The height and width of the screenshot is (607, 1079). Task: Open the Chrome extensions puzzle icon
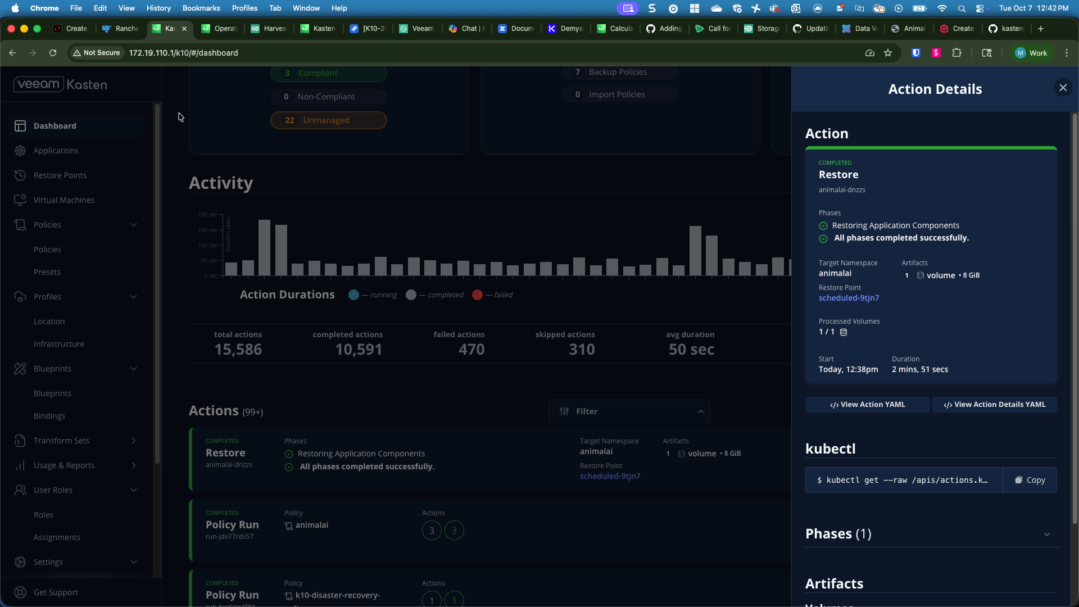956,53
